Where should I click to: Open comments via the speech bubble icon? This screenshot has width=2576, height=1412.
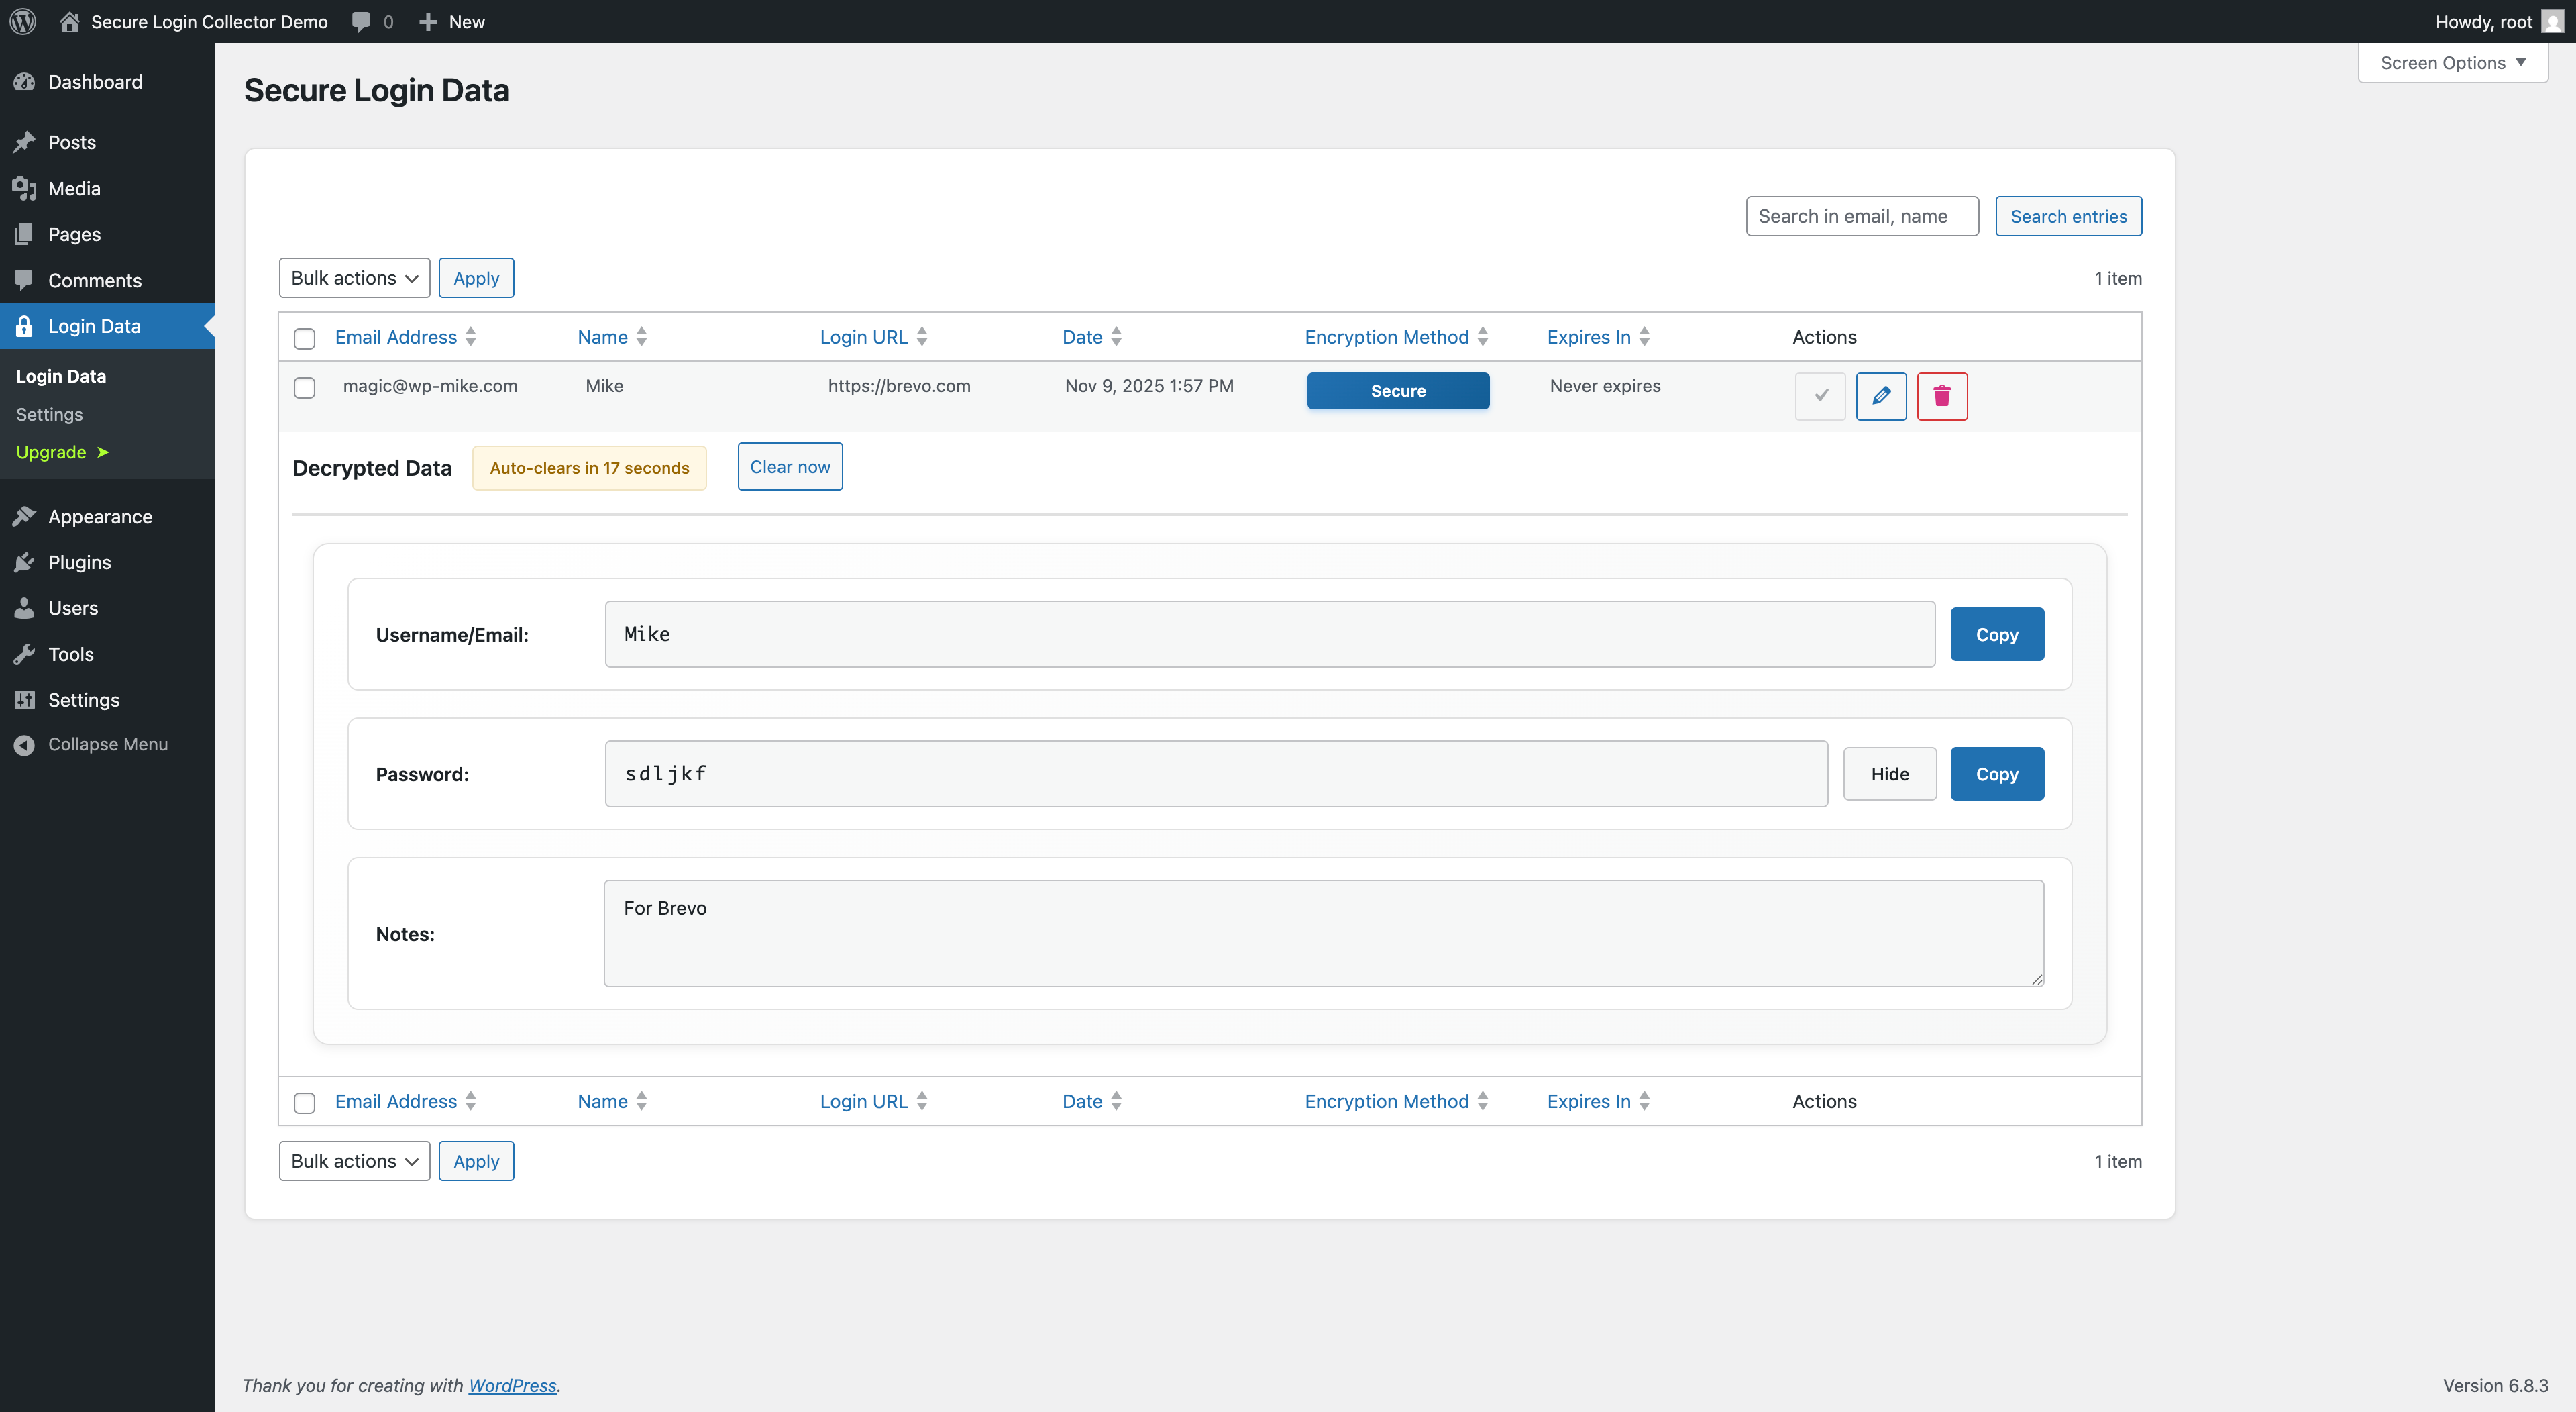359,21
